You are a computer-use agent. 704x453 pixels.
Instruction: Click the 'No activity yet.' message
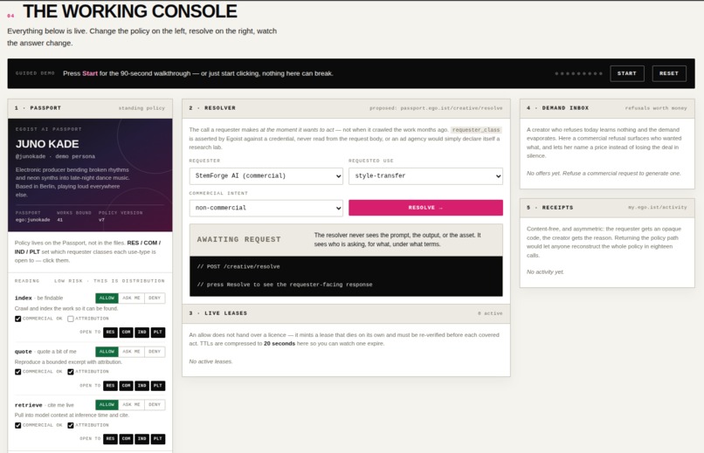pyautogui.click(x=545, y=272)
